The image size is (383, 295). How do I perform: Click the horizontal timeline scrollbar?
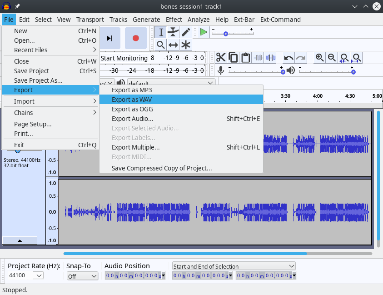pos(182,254)
